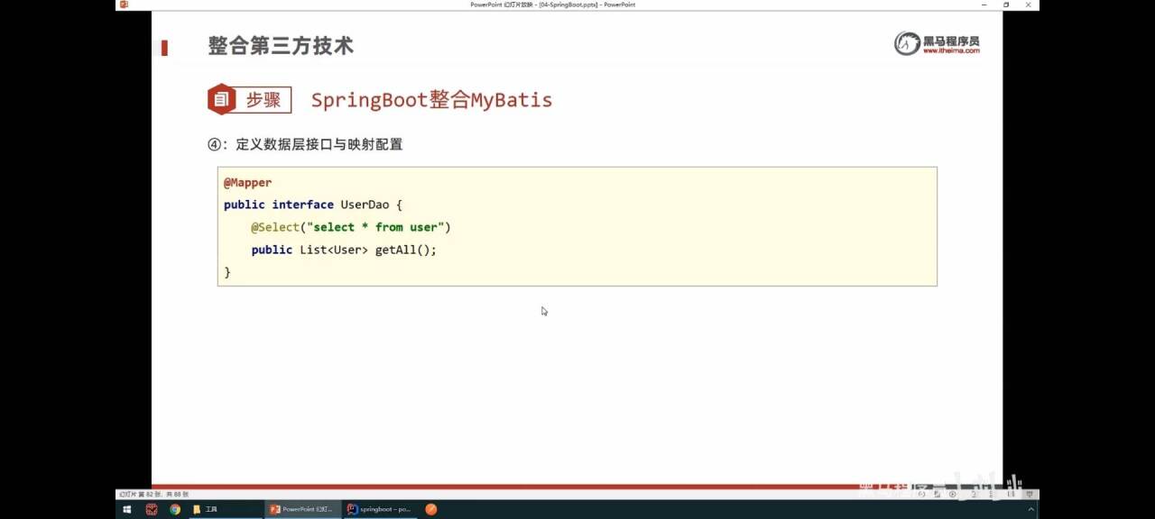The image size is (1155, 519).
Task: Go to previous slide in slideshow controls
Action: [x=921, y=494]
